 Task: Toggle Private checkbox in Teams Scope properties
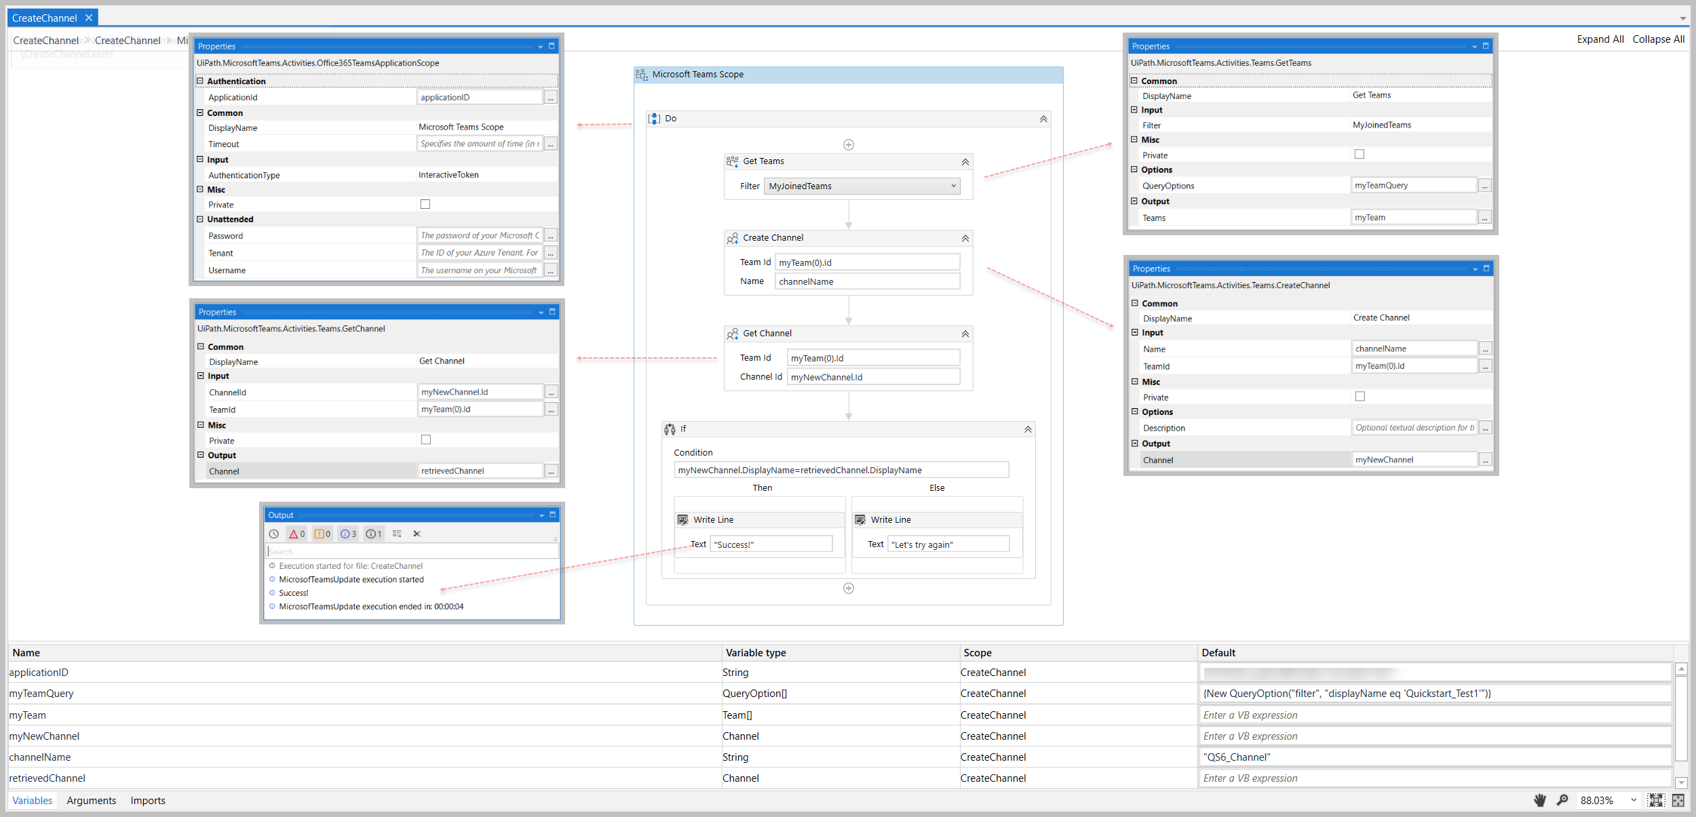tap(425, 204)
